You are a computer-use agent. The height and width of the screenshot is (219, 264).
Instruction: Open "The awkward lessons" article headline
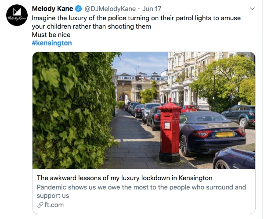point(124,178)
